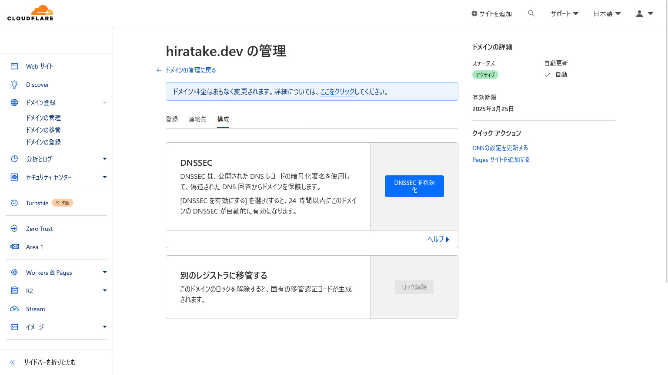
Task: Follow the ここをクリック link
Action: [337, 92]
